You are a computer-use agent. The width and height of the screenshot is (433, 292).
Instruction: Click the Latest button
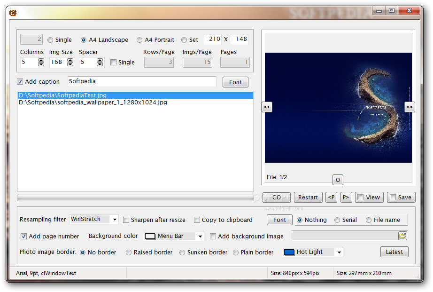(x=394, y=252)
